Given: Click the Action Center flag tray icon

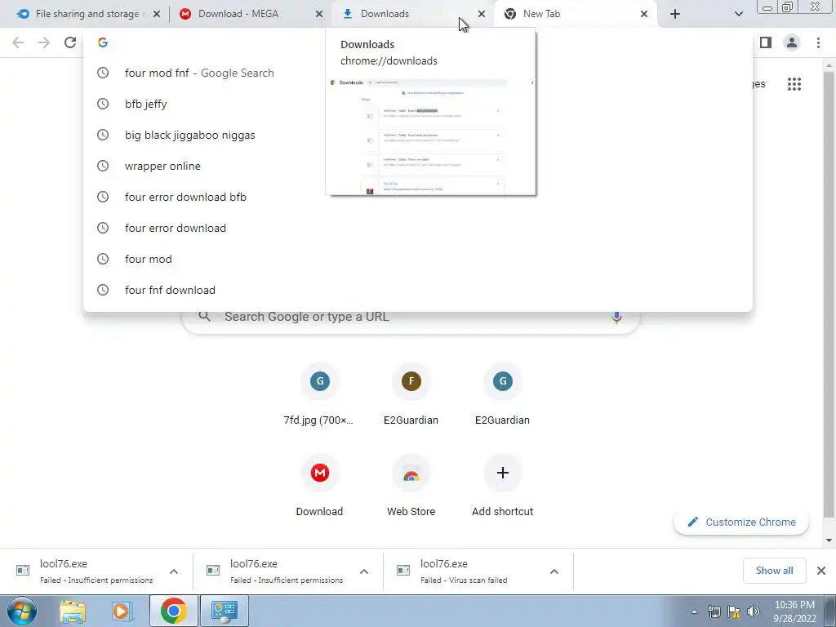Looking at the screenshot, I should click(x=734, y=611).
